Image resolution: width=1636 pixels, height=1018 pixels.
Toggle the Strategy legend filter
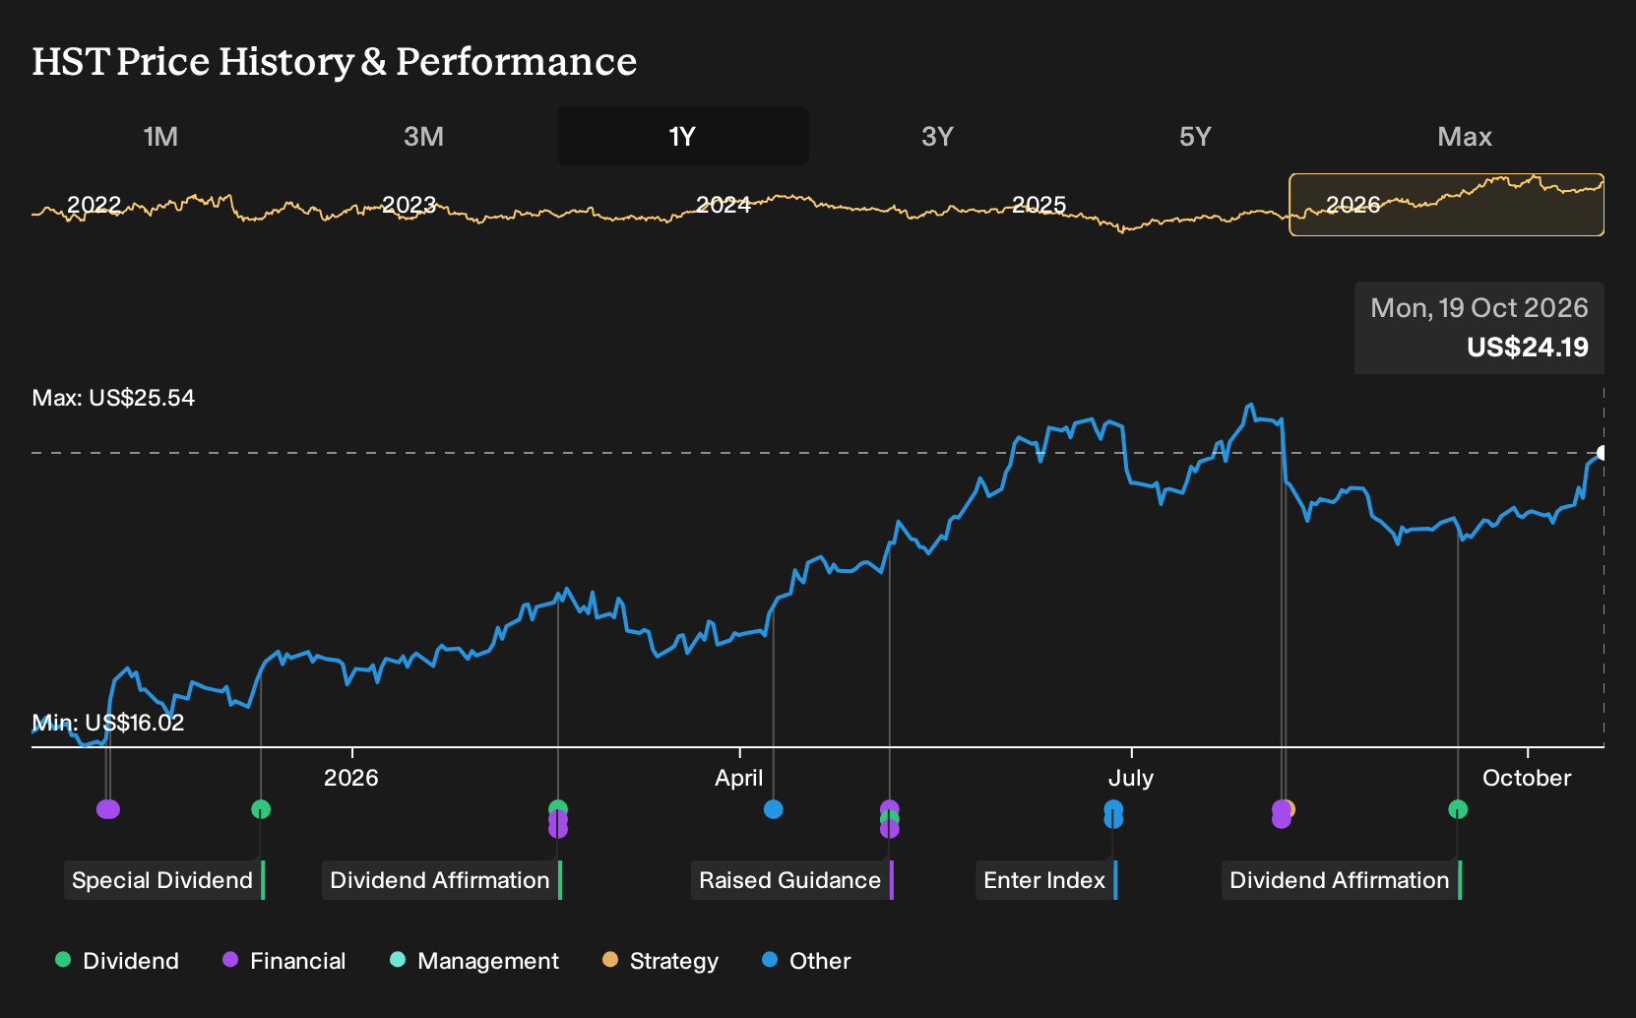coord(661,961)
